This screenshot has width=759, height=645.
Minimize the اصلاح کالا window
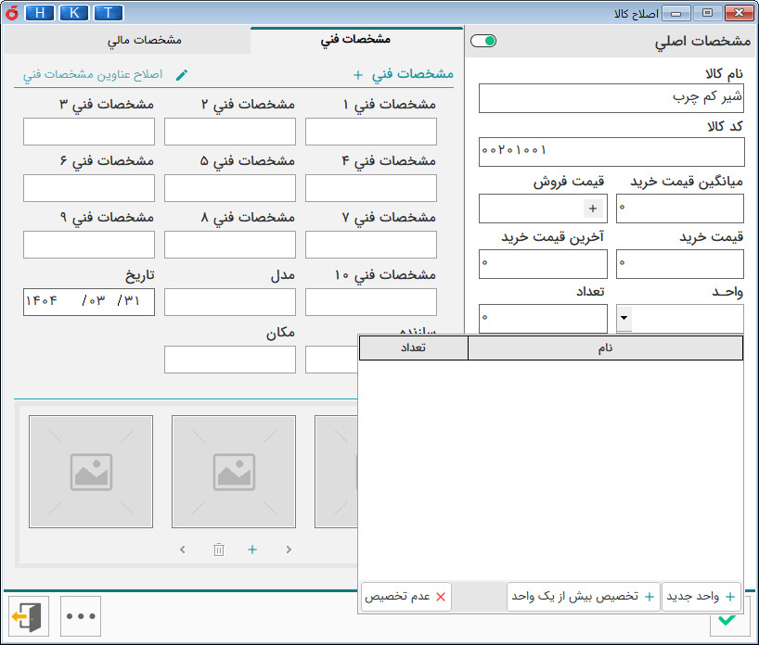pos(676,13)
